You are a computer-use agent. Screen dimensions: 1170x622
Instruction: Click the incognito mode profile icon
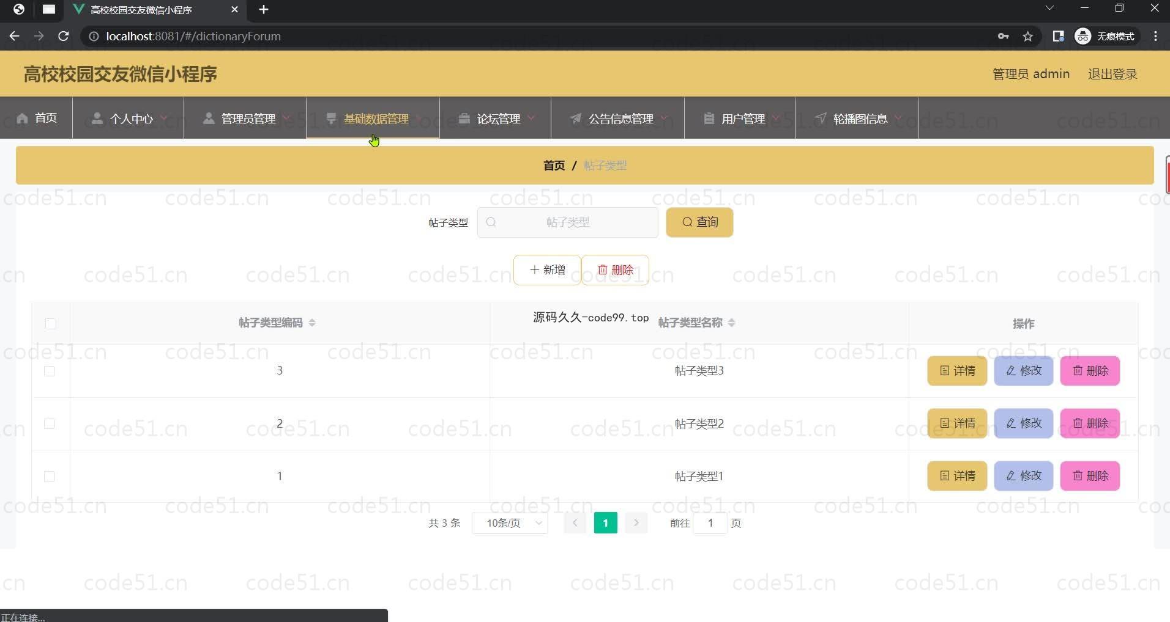pyautogui.click(x=1082, y=36)
